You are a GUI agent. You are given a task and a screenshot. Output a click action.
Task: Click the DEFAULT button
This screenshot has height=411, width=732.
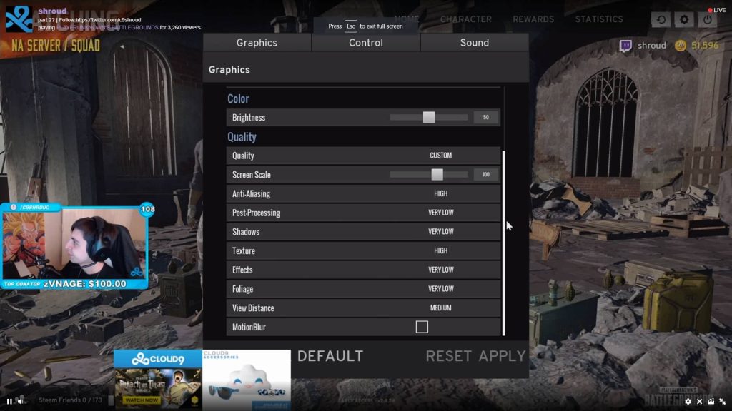(x=330, y=356)
